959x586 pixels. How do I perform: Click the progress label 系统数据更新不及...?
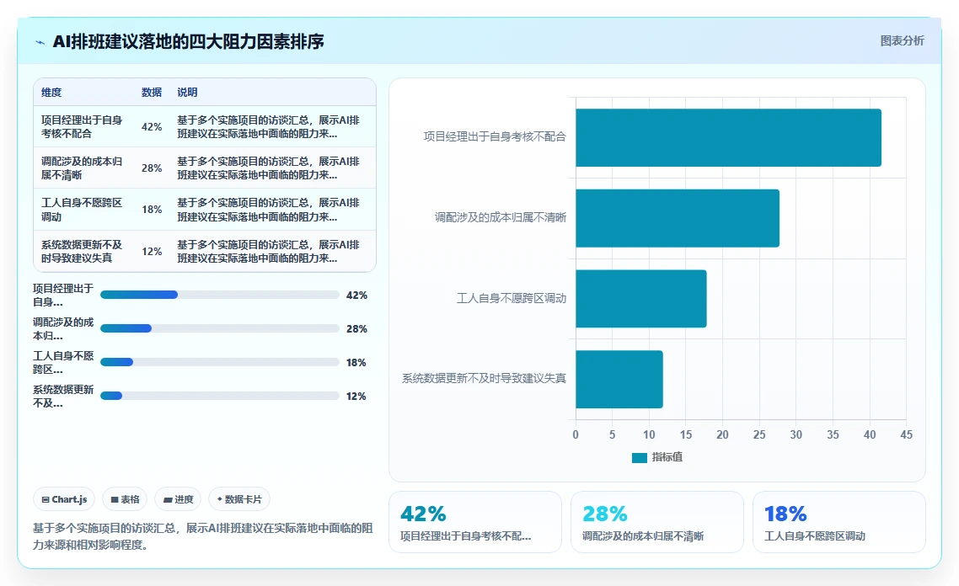(x=63, y=396)
